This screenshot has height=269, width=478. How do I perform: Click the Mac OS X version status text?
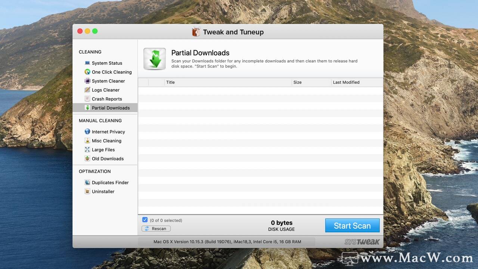(227, 242)
